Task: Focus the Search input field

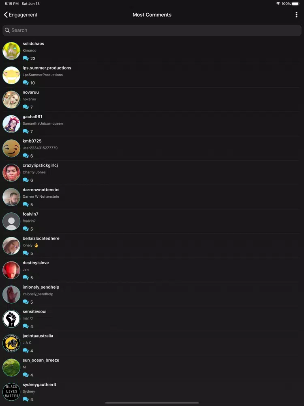Action: [x=152, y=30]
